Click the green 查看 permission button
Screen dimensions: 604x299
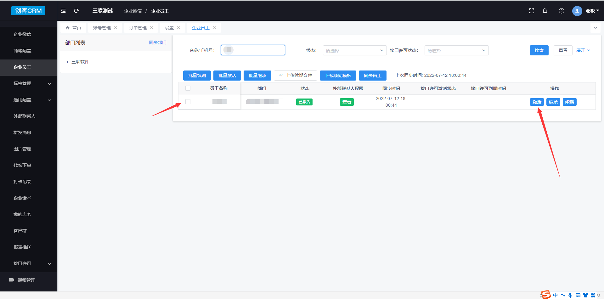[x=347, y=102]
